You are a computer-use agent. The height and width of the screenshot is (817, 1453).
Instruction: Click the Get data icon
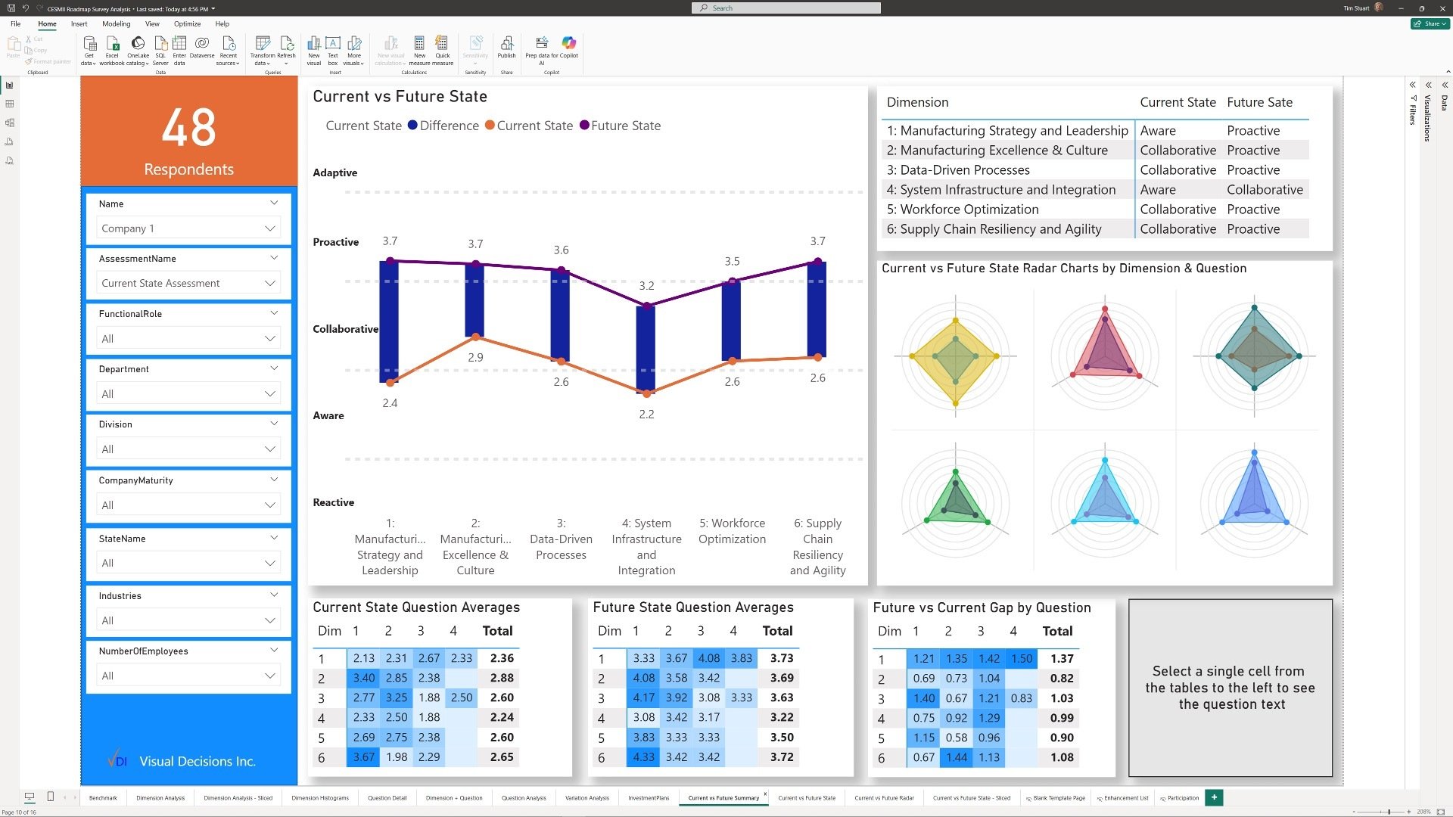click(89, 44)
